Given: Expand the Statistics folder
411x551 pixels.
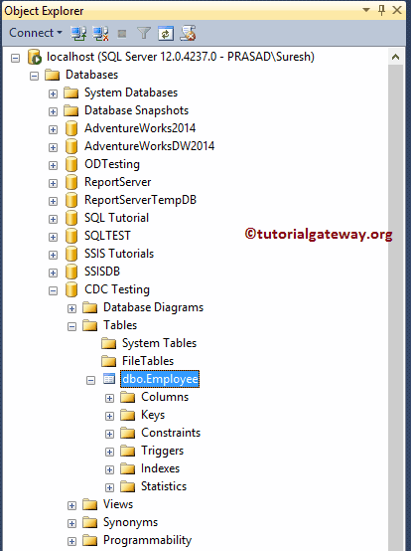Looking at the screenshot, I should [x=110, y=488].
